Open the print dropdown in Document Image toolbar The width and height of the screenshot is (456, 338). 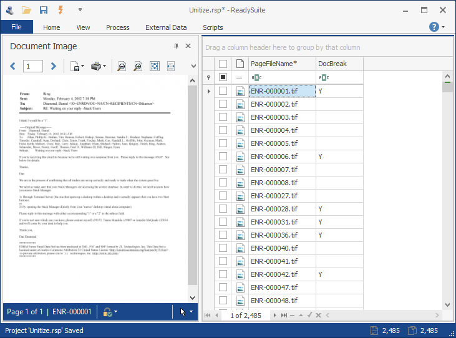click(104, 66)
